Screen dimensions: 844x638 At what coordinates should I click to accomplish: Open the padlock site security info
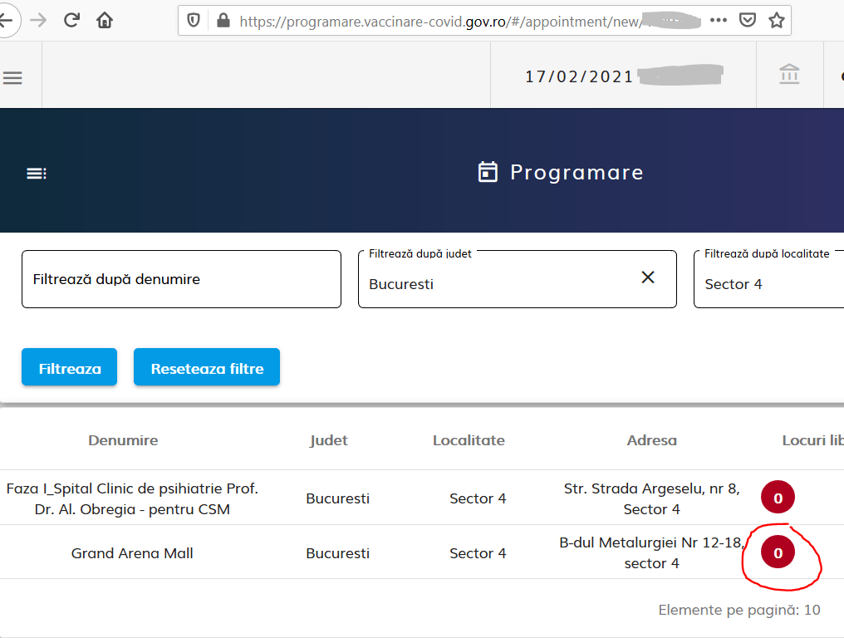tap(222, 21)
